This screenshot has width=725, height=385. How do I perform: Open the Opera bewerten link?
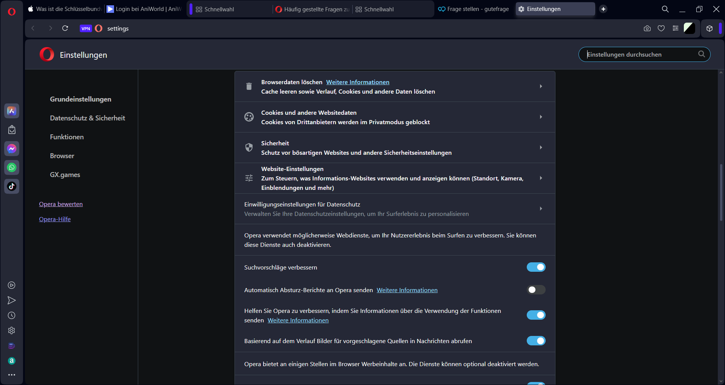coord(61,204)
